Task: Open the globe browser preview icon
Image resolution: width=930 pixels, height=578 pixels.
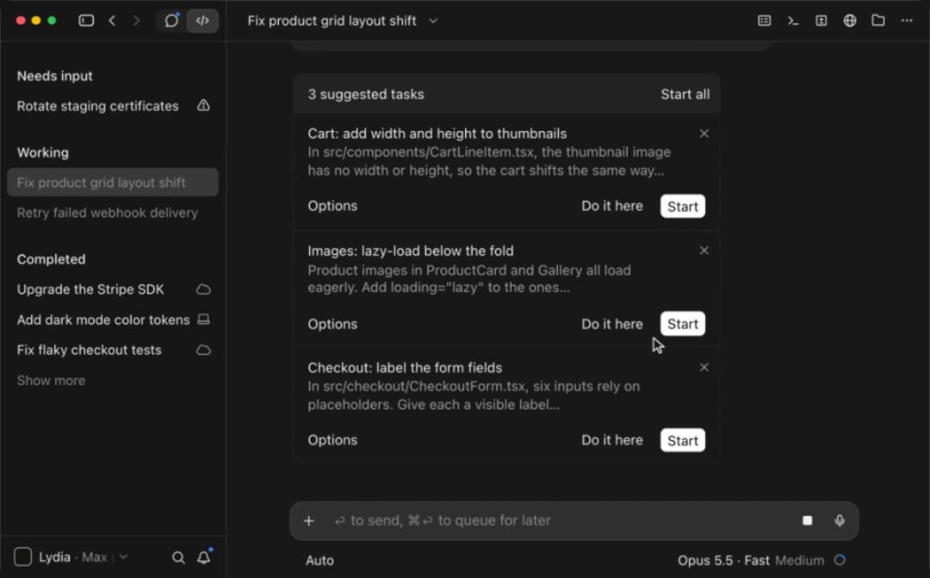Action: click(850, 21)
